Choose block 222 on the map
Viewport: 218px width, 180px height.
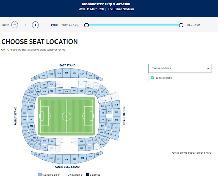coord(89,147)
